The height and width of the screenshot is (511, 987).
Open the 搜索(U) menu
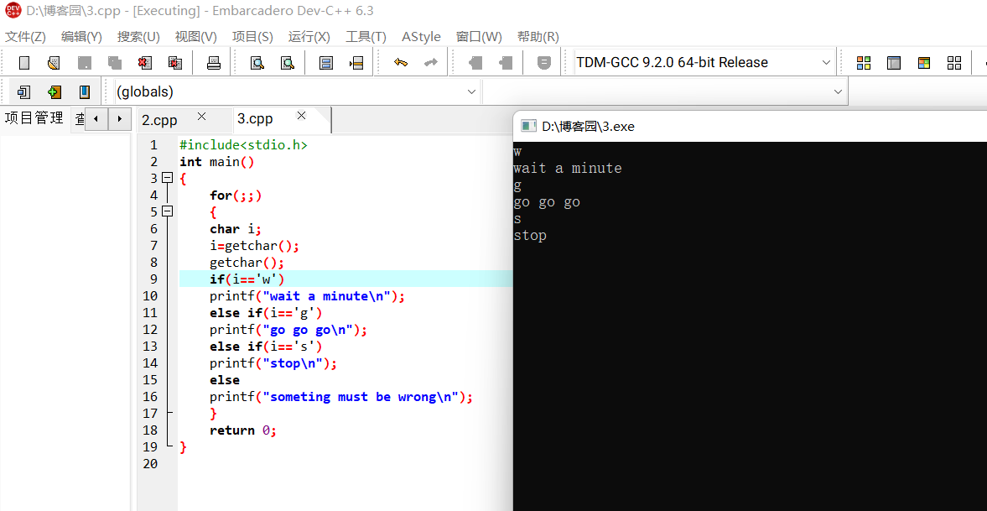point(138,37)
